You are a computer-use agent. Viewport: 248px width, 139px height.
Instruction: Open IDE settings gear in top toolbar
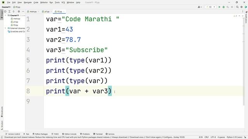click(x=241, y=7)
